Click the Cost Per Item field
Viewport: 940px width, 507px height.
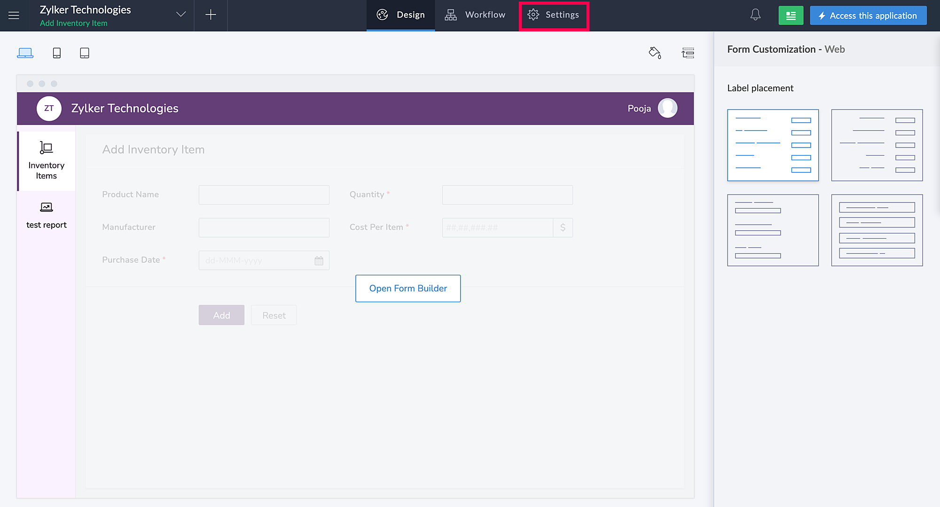click(x=498, y=227)
